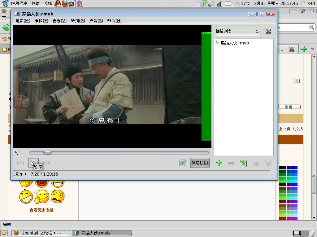Viewport: 317px width, 237px height.
Task: Click the 7:20 / 1:29:16 time readout
Action: (44, 174)
